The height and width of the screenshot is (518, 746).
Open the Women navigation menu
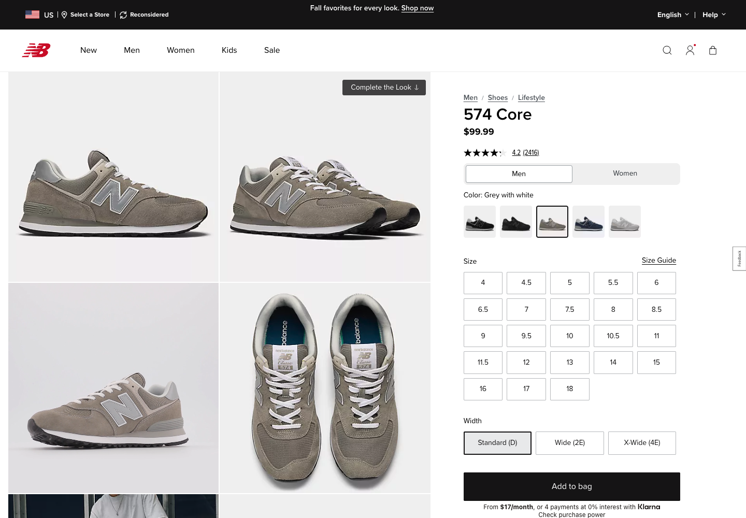(181, 50)
